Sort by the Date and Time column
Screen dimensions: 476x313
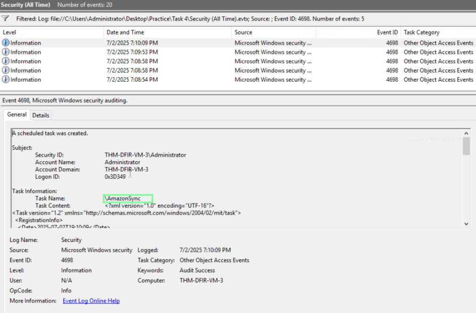point(167,33)
